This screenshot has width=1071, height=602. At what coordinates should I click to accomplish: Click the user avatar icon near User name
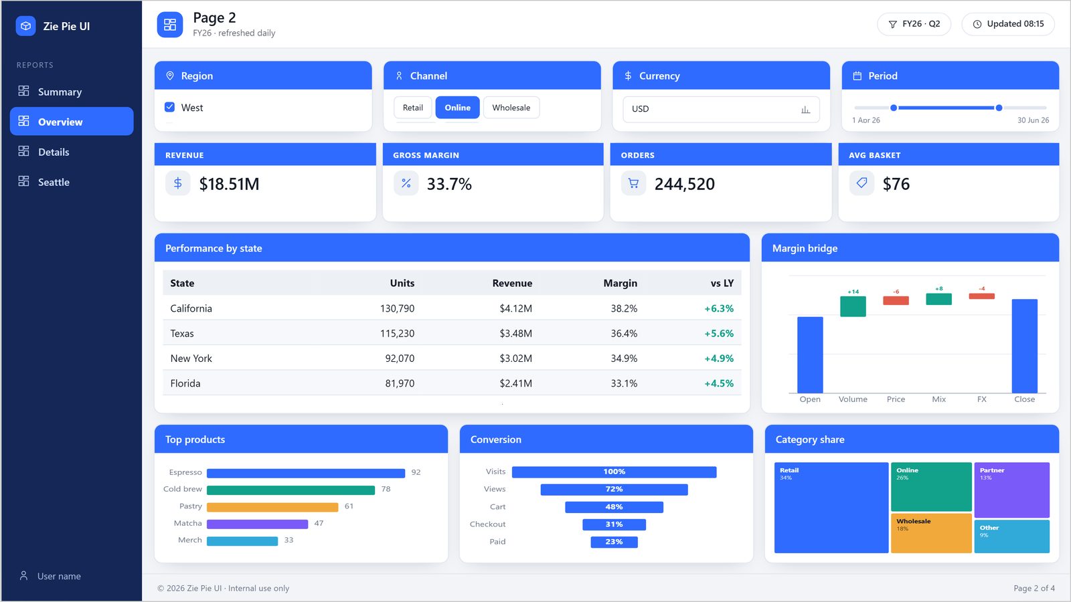click(23, 575)
